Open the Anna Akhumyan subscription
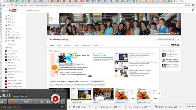 (x=13, y=51)
